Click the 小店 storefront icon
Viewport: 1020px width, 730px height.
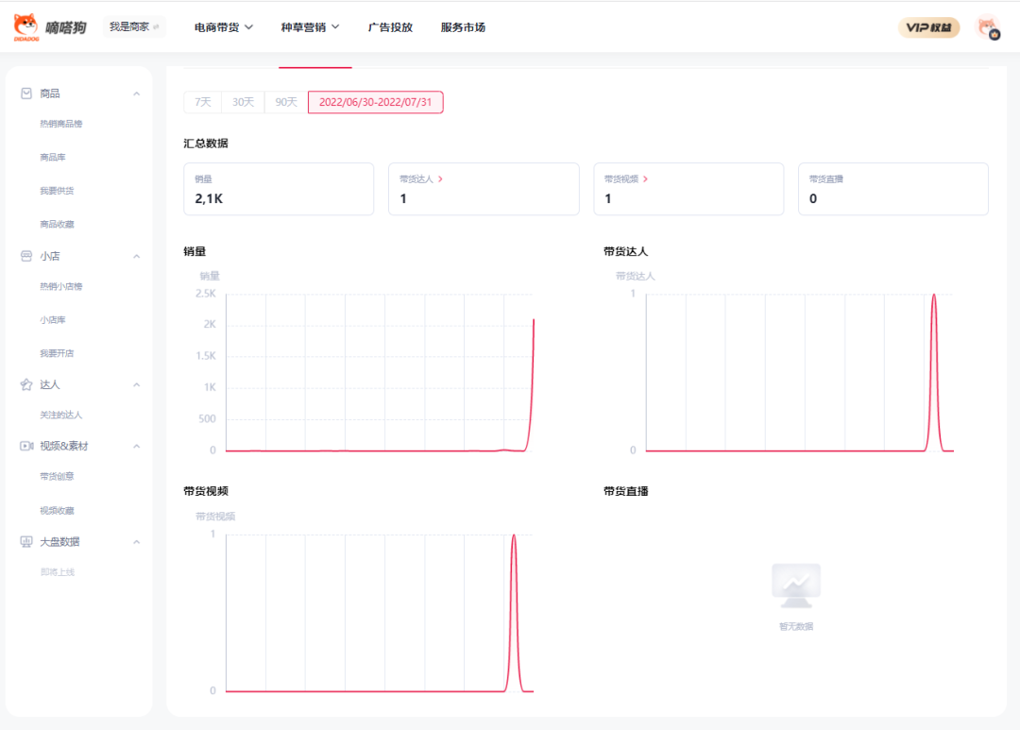pyautogui.click(x=26, y=256)
